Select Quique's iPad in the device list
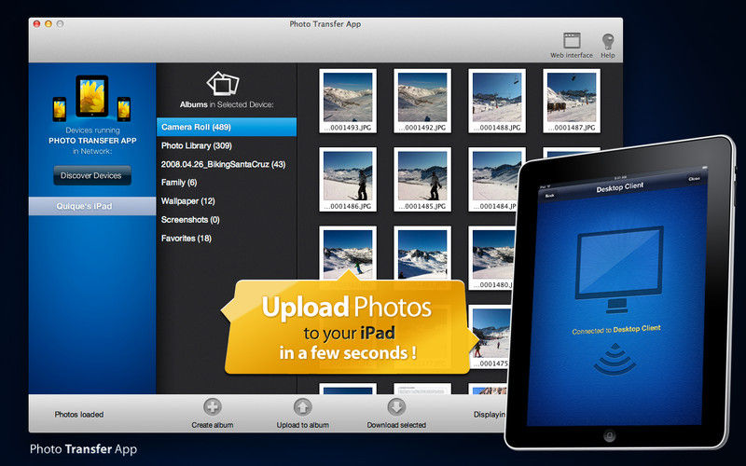746x466 pixels. point(92,206)
